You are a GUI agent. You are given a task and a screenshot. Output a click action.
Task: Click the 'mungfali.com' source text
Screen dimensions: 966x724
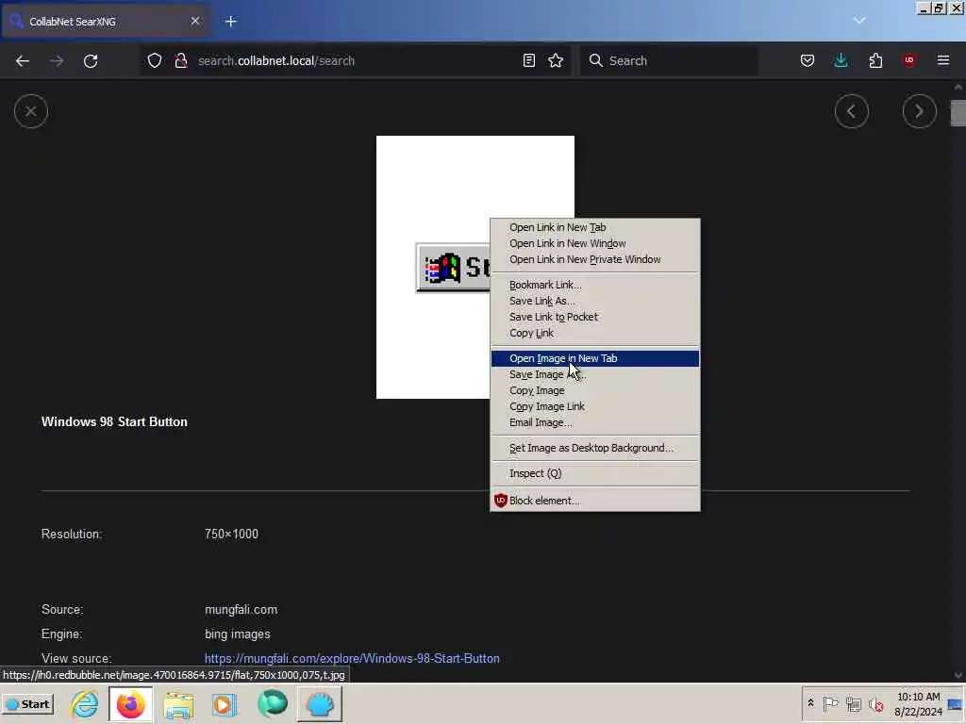[x=241, y=610]
